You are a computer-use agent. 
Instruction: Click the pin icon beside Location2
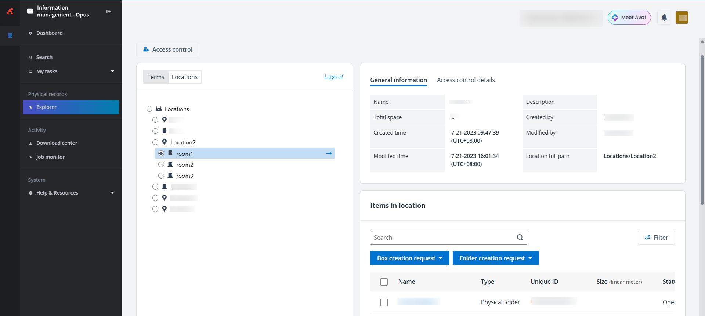pos(164,142)
